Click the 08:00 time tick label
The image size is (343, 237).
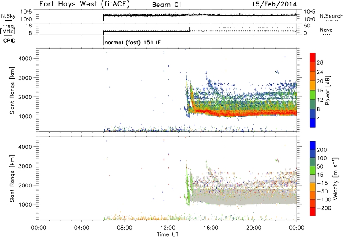coord(125,228)
